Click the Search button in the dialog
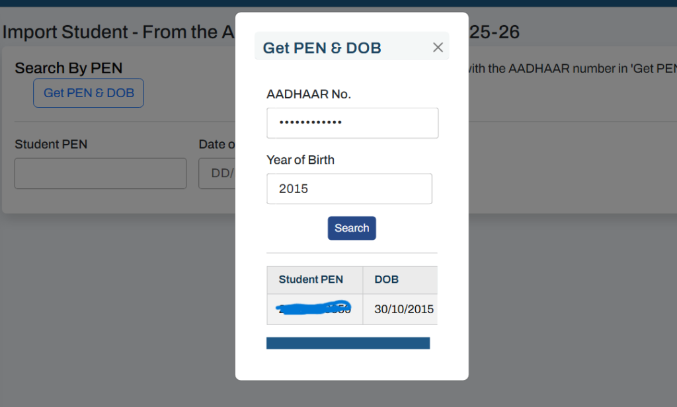This screenshot has width=677, height=407. point(352,228)
